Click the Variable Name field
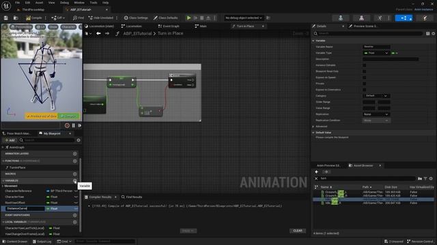 [376, 47]
